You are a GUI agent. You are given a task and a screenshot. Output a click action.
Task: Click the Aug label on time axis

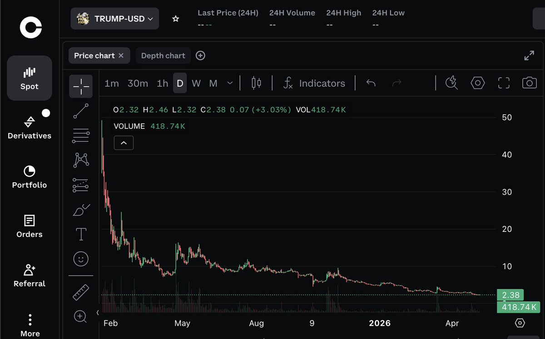tap(257, 323)
